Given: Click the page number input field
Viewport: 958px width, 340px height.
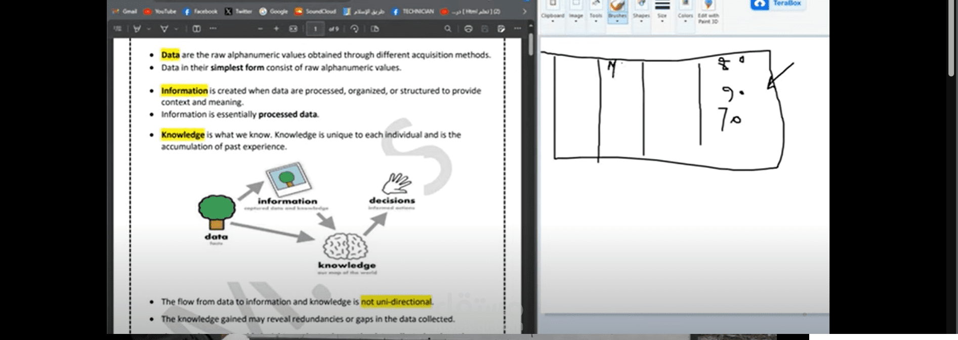Looking at the screenshot, I should 315,29.
